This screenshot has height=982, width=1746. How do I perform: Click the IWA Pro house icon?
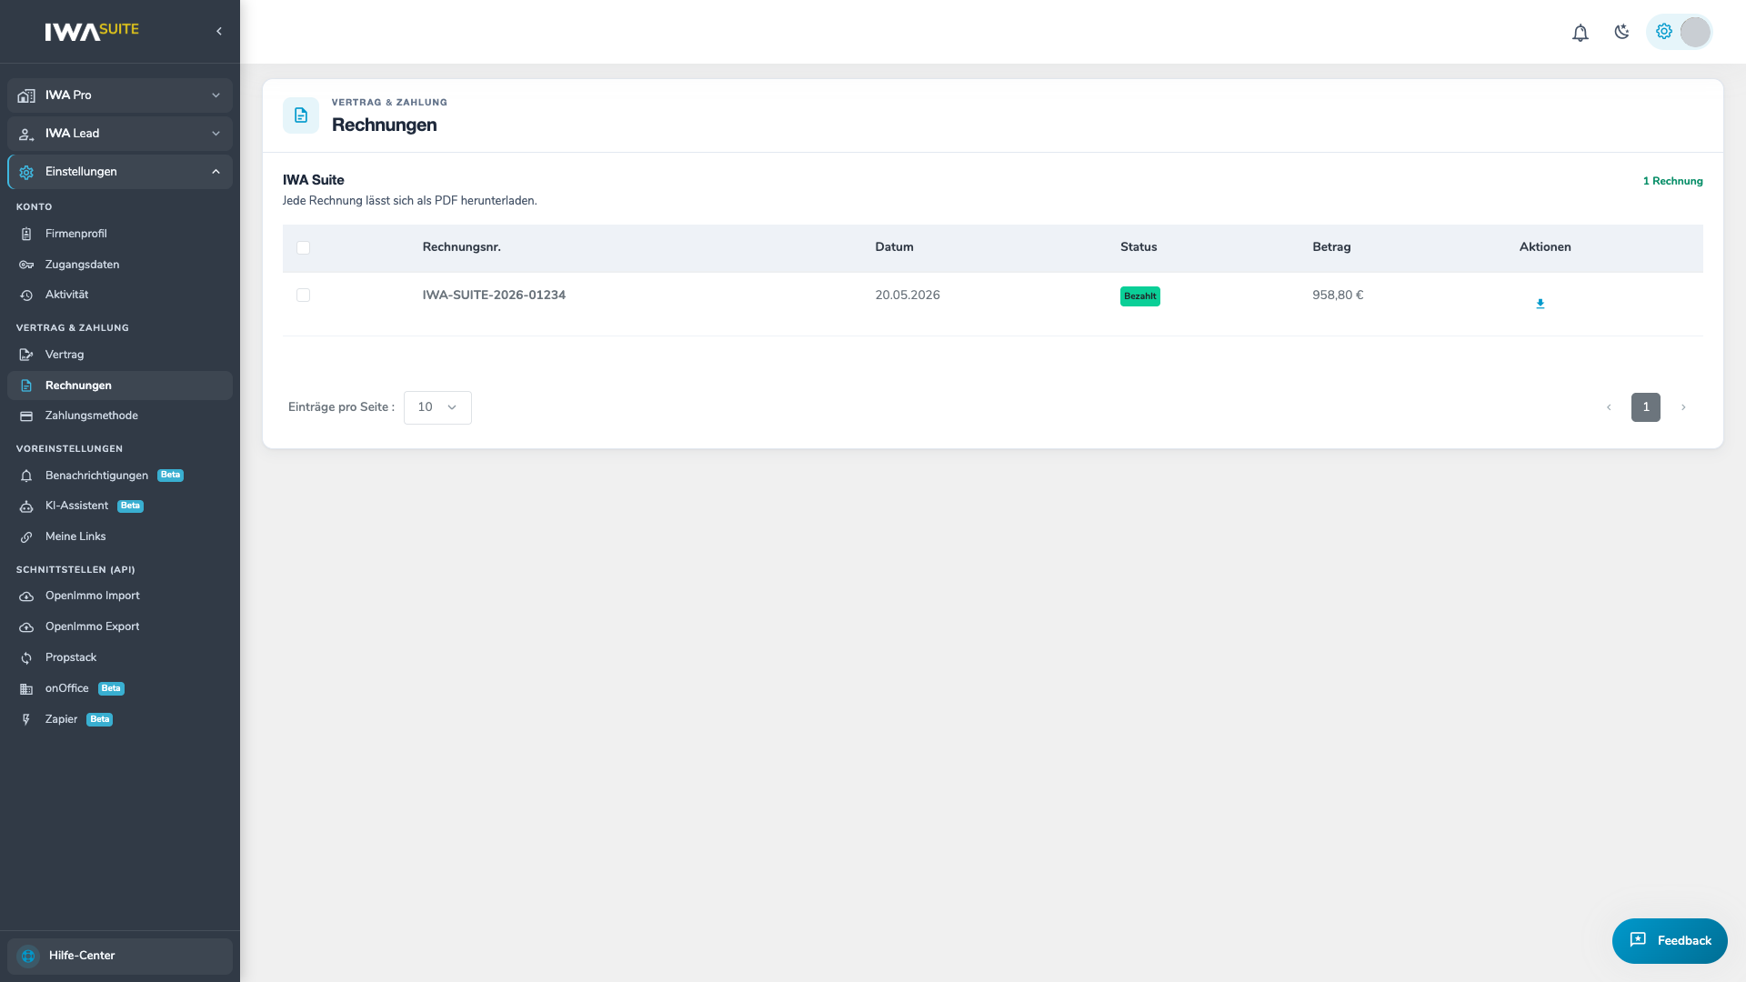[26, 95]
